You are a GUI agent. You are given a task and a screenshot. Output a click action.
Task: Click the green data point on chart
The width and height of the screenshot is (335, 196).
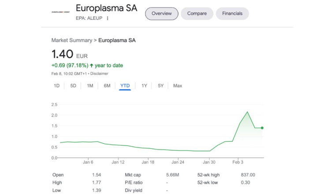262,128
